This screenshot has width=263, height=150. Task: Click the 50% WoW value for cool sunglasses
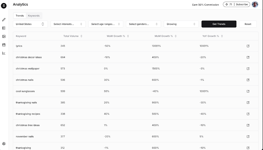click(x=107, y=91)
